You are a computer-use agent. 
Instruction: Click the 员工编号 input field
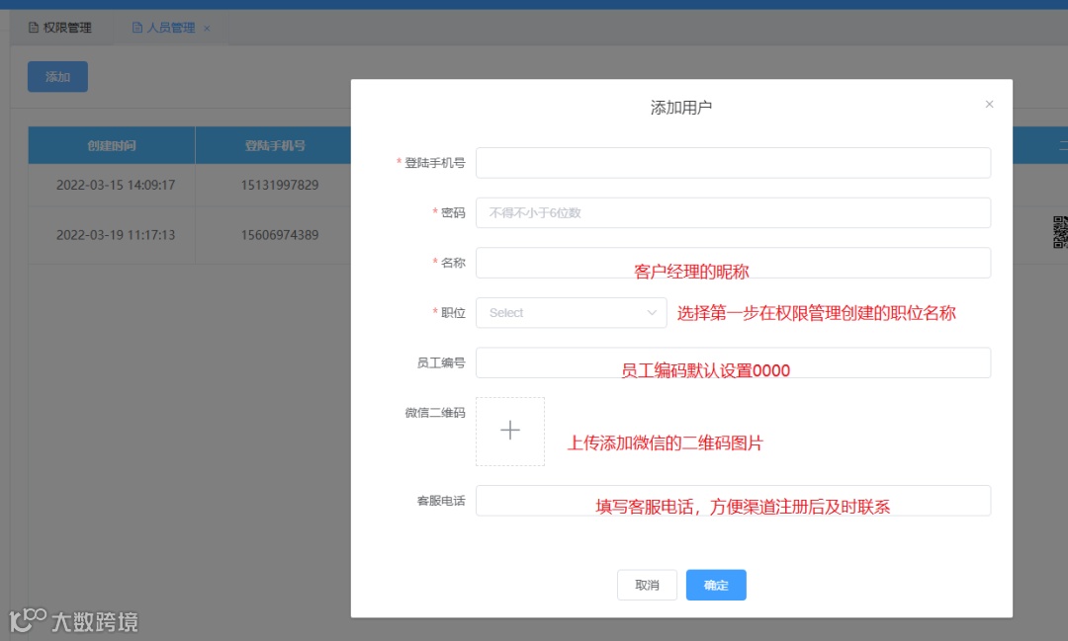tap(733, 362)
